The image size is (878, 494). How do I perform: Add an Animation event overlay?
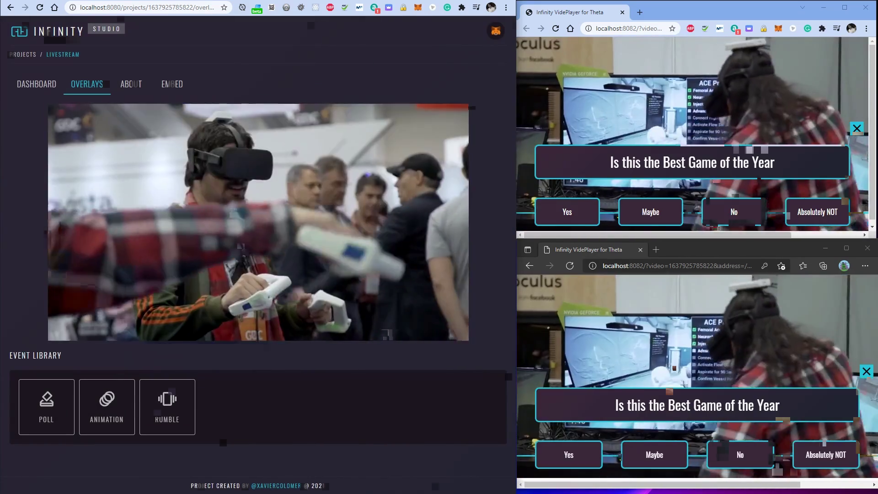coord(107,407)
